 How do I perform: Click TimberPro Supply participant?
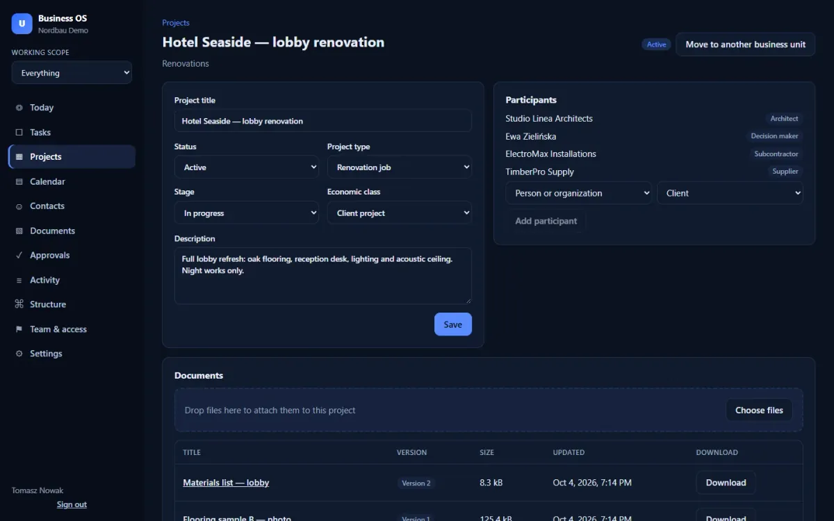coord(540,172)
